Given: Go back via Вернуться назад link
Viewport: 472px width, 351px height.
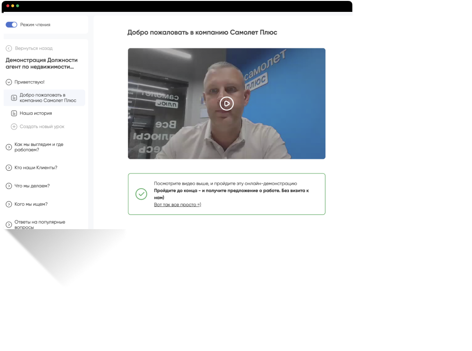Looking at the screenshot, I should click(x=34, y=48).
